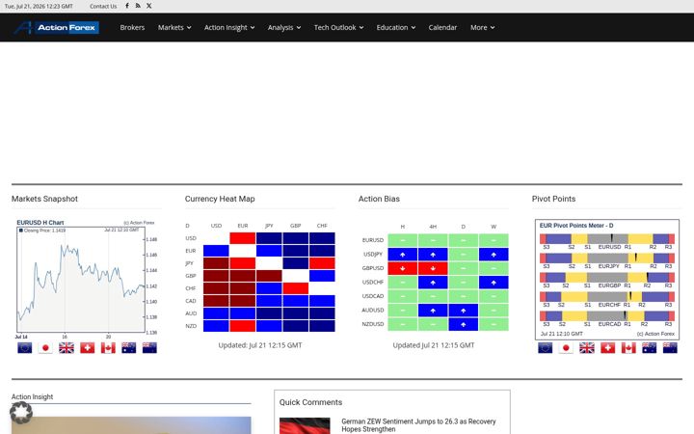
Task: Open the RSS feed icon
Action: (138, 6)
